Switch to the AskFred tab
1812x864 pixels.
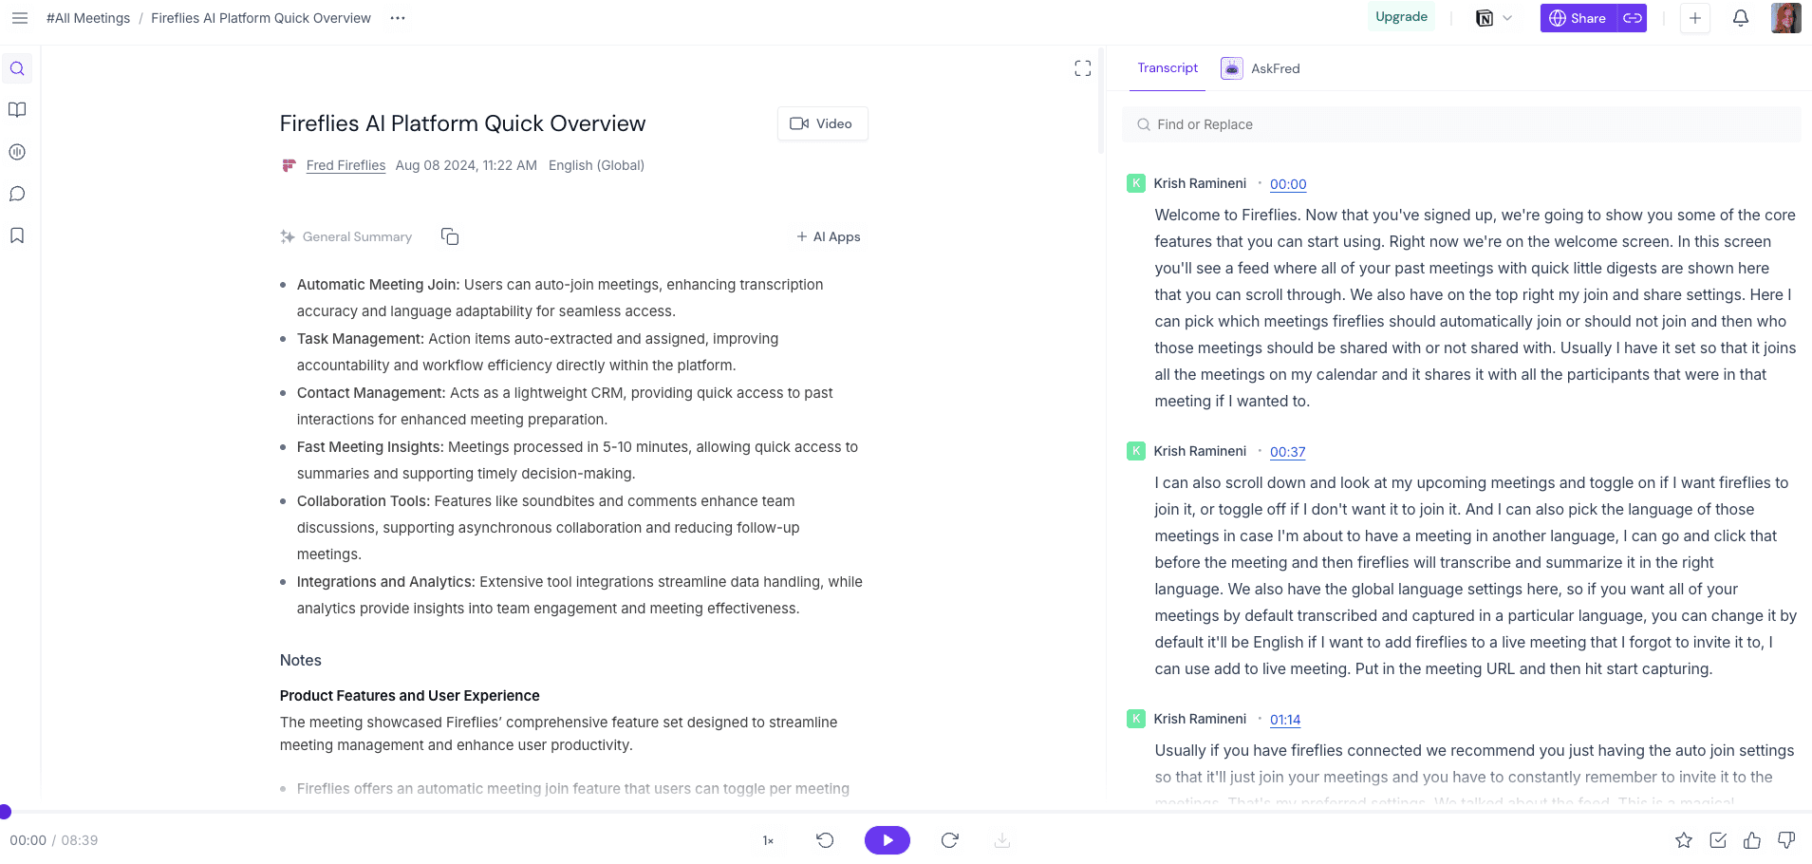pos(1261,68)
